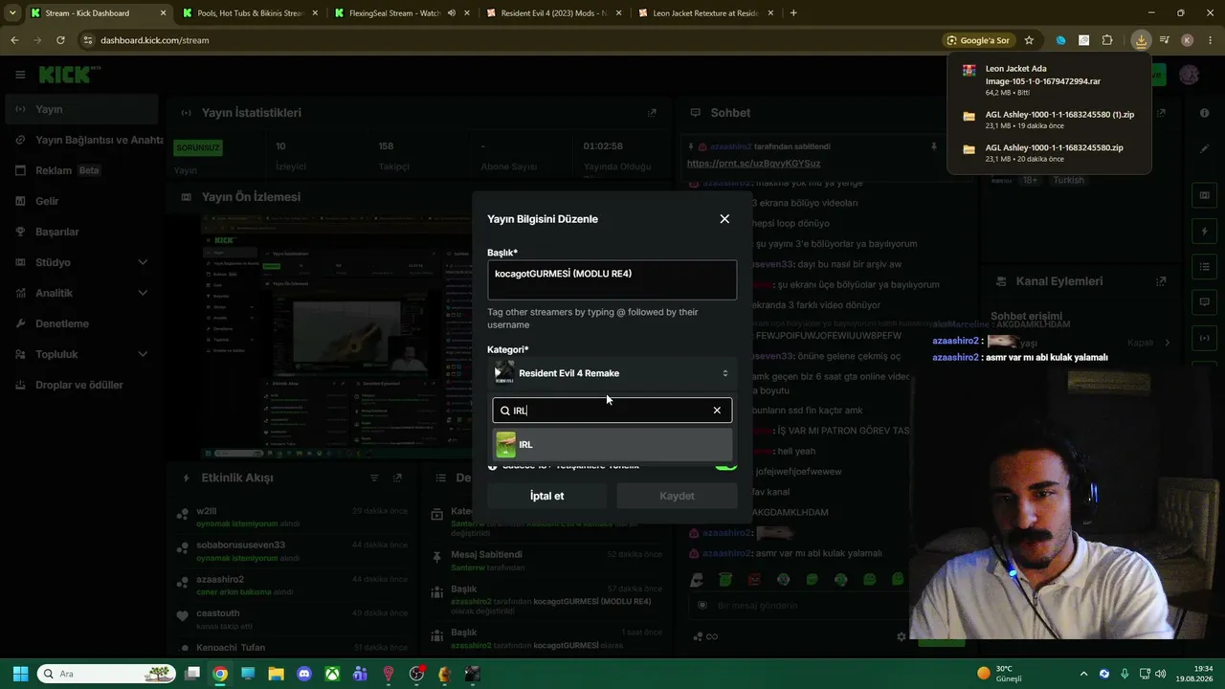Clear the category search text

pyautogui.click(x=717, y=411)
